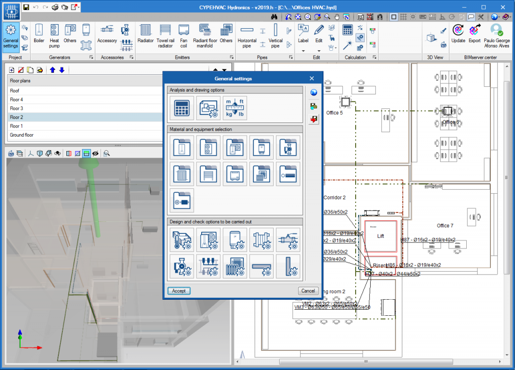Expand the Label dropdown arrow
The height and width of the screenshot is (370, 515).
[303, 51]
